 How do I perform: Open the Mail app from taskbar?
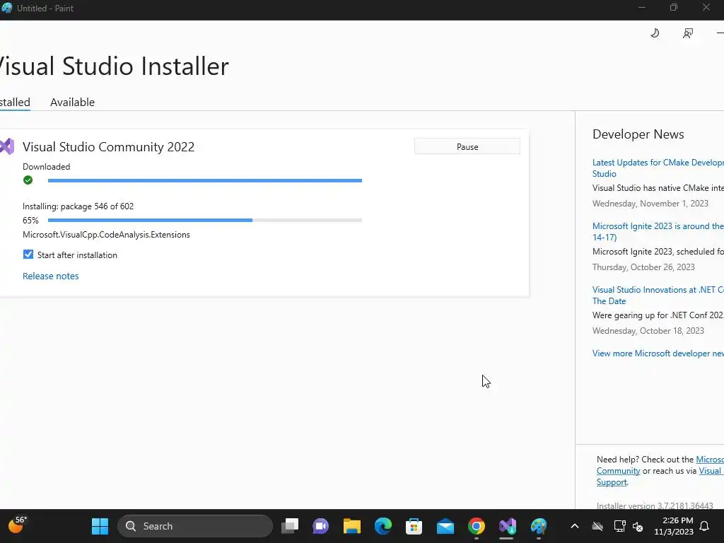point(445,526)
